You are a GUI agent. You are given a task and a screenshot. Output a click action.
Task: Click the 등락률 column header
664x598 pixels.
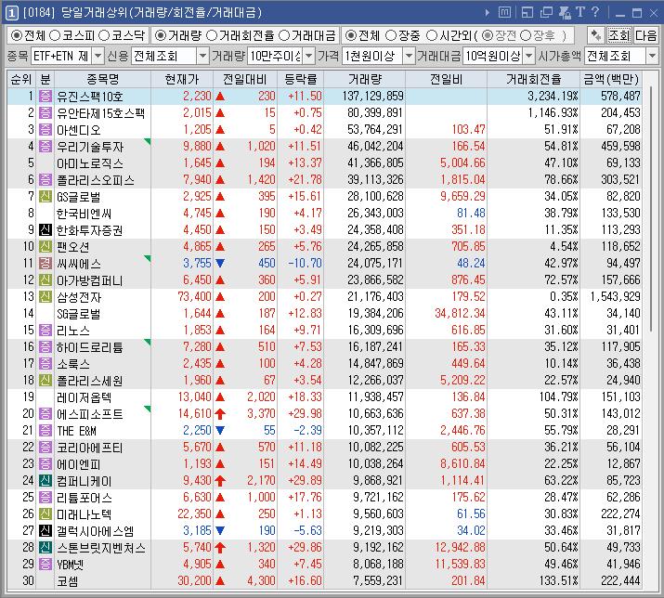coord(300,79)
